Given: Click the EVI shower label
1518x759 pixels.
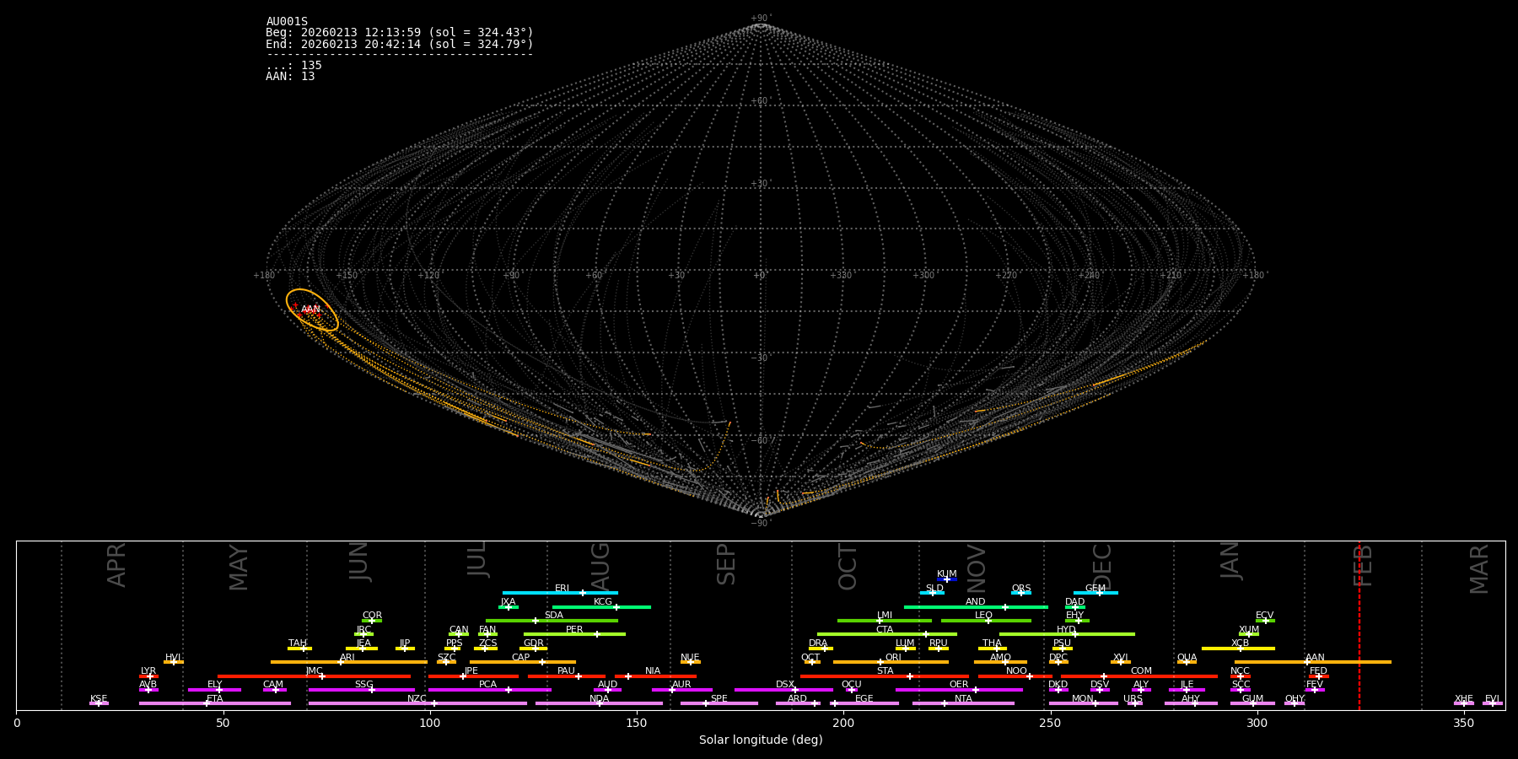Looking at the screenshot, I should point(1492,699).
